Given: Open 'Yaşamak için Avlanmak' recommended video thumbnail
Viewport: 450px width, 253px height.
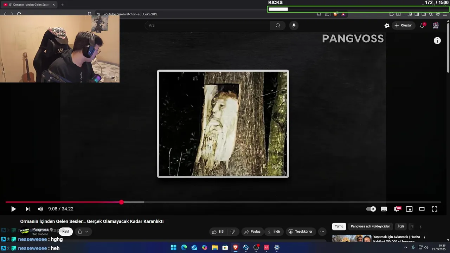Looking at the screenshot, I should (352, 238).
